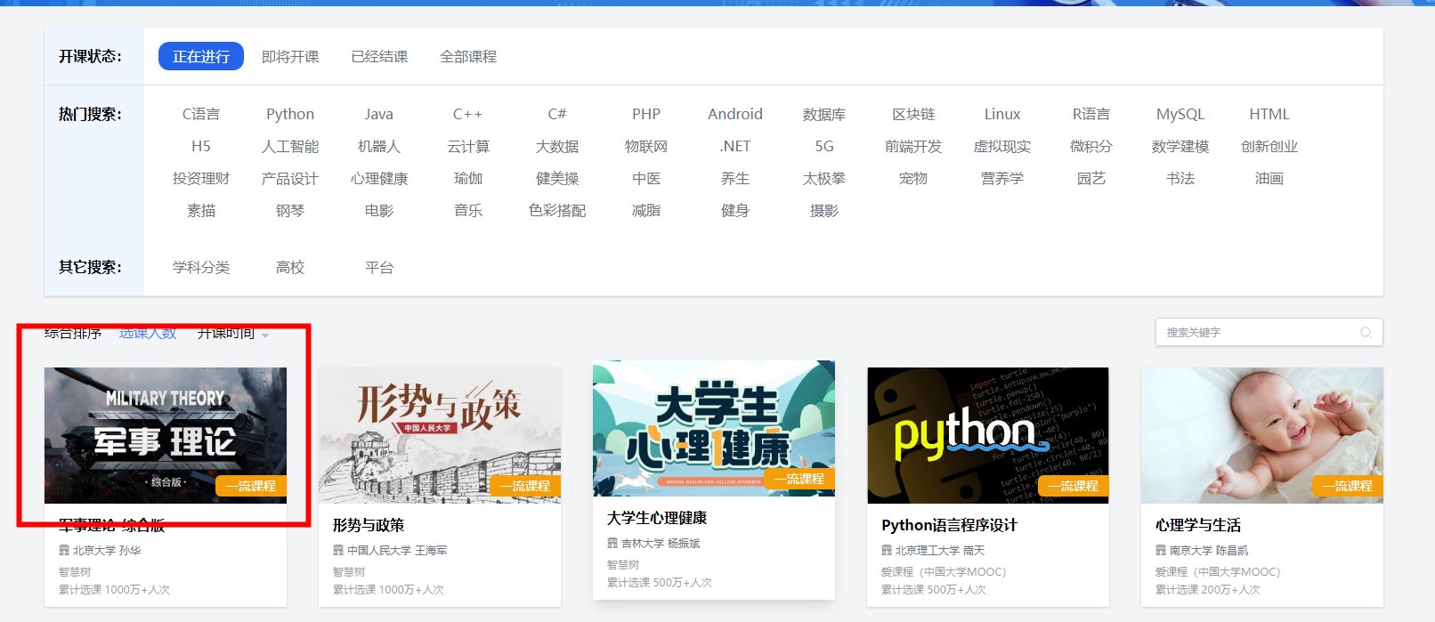Open the Python course thumbnail
Screen dimensions: 1435x622
(988, 435)
